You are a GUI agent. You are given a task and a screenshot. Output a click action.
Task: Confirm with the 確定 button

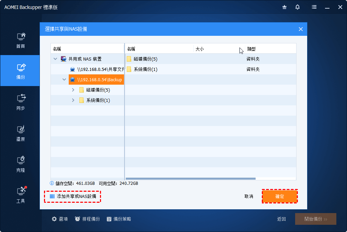click(280, 196)
